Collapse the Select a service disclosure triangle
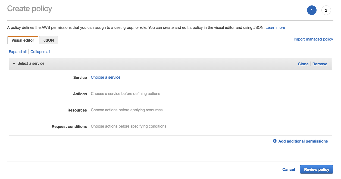The image size is (341, 179). click(x=14, y=64)
